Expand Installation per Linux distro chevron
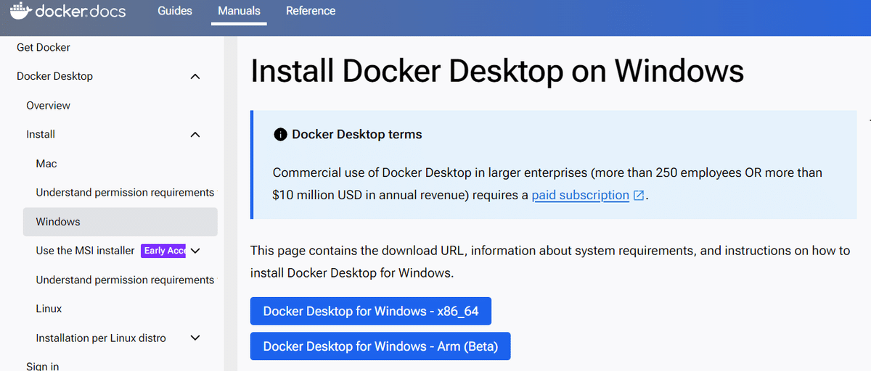The image size is (871, 371). pos(195,338)
